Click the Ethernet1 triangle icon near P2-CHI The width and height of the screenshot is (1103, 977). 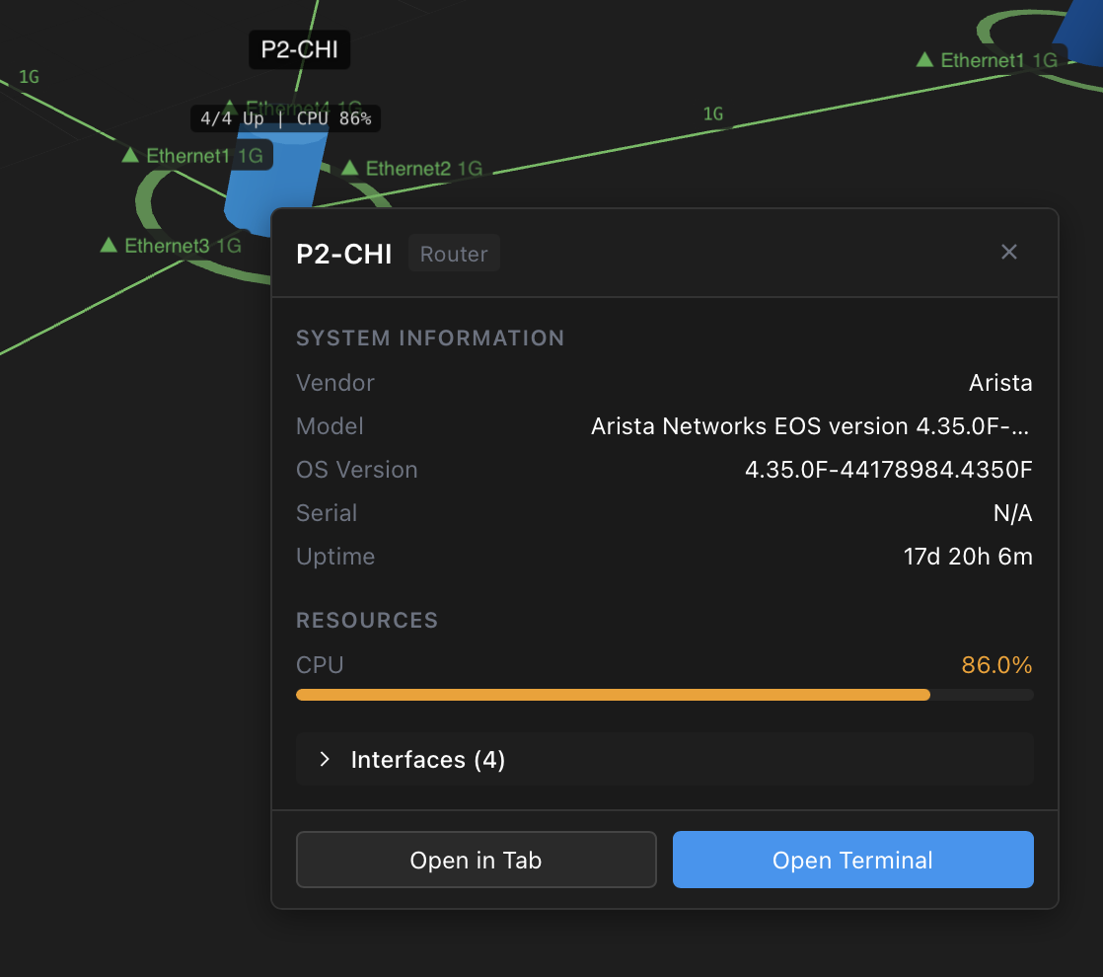(130, 155)
